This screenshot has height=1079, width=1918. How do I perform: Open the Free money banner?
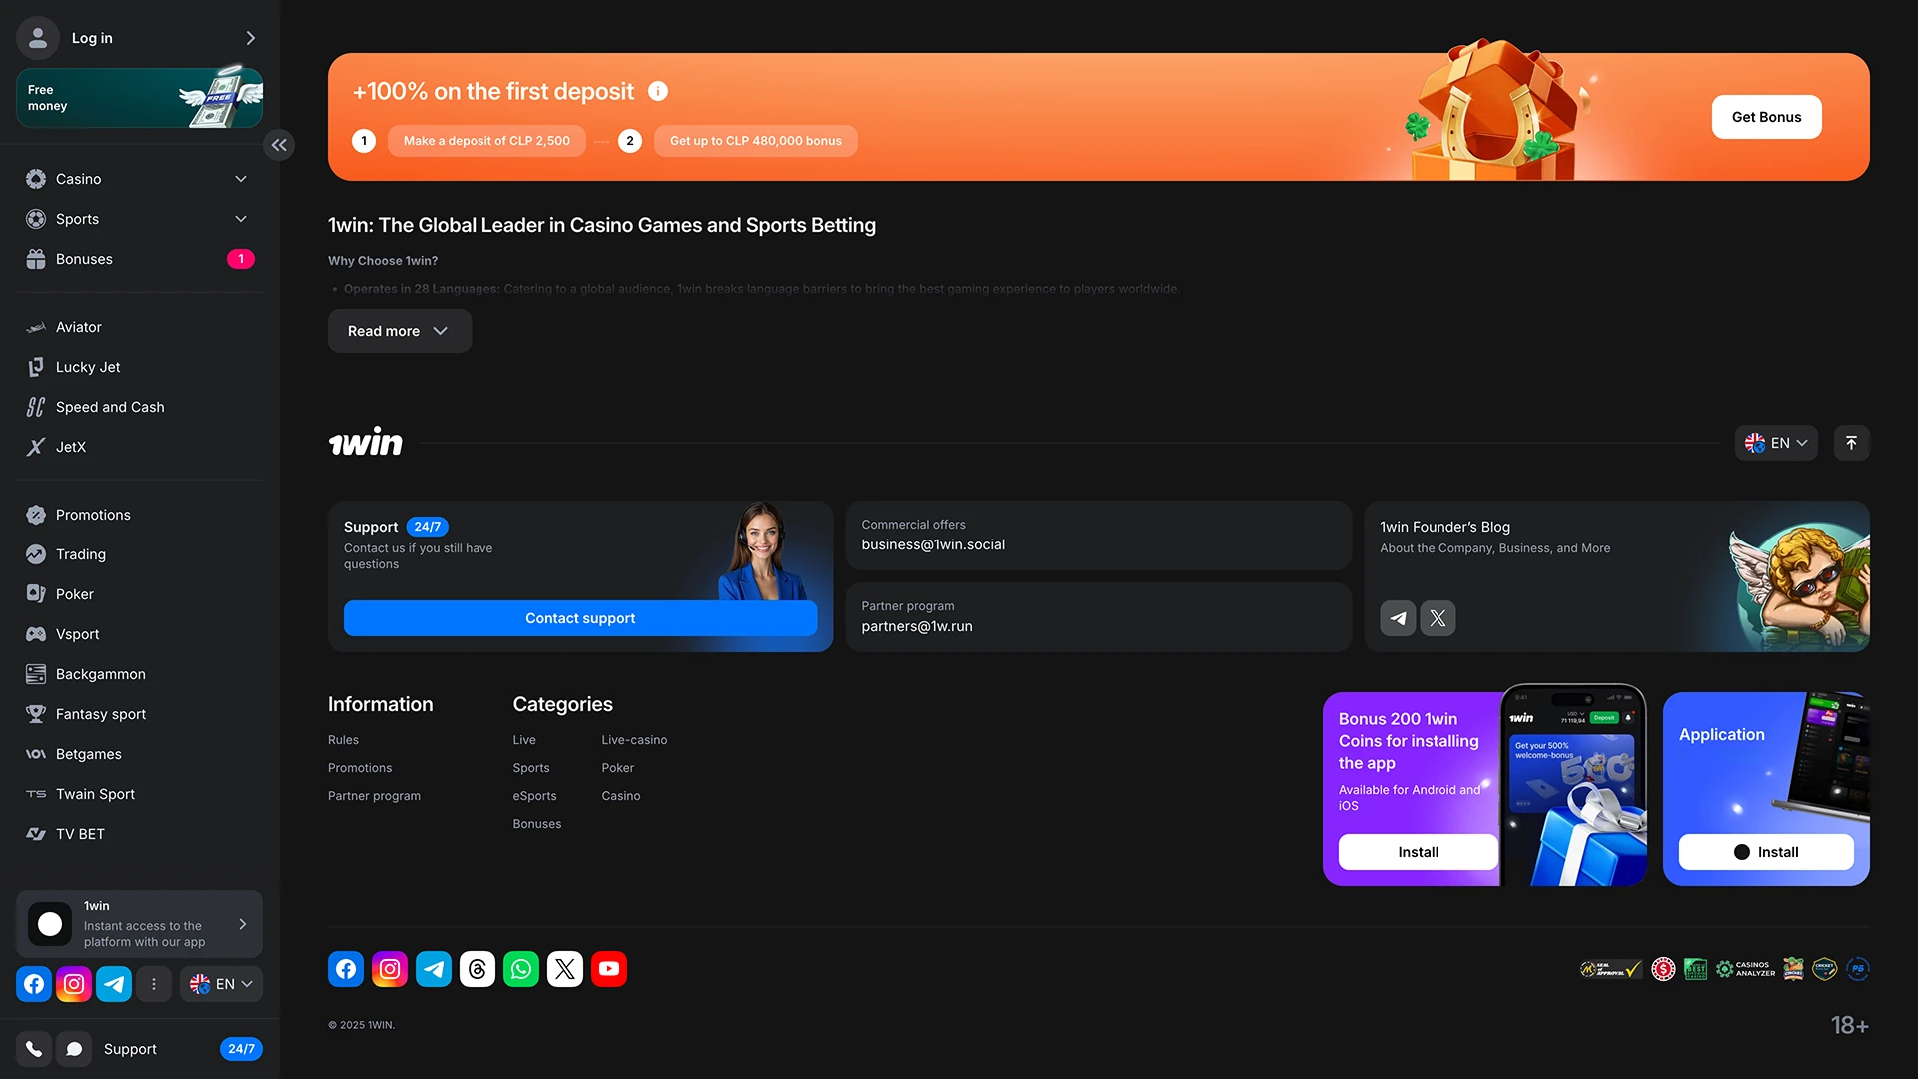tap(139, 98)
